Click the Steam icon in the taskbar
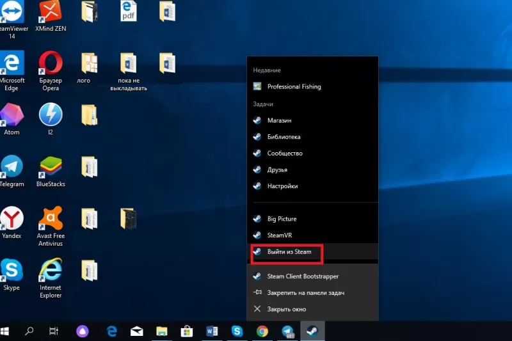Image resolution: width=512 pixels, height=341 pixels. click(312, 331)
